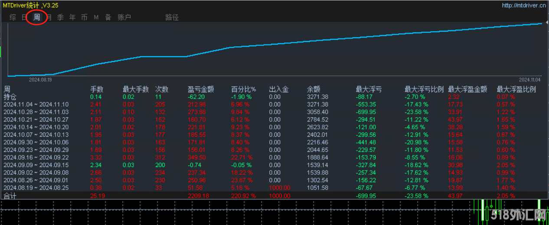The height and width of the screenshot is (225, 549).
Task: Click the 盈亏金额 column header
Action: coord(201,90)
